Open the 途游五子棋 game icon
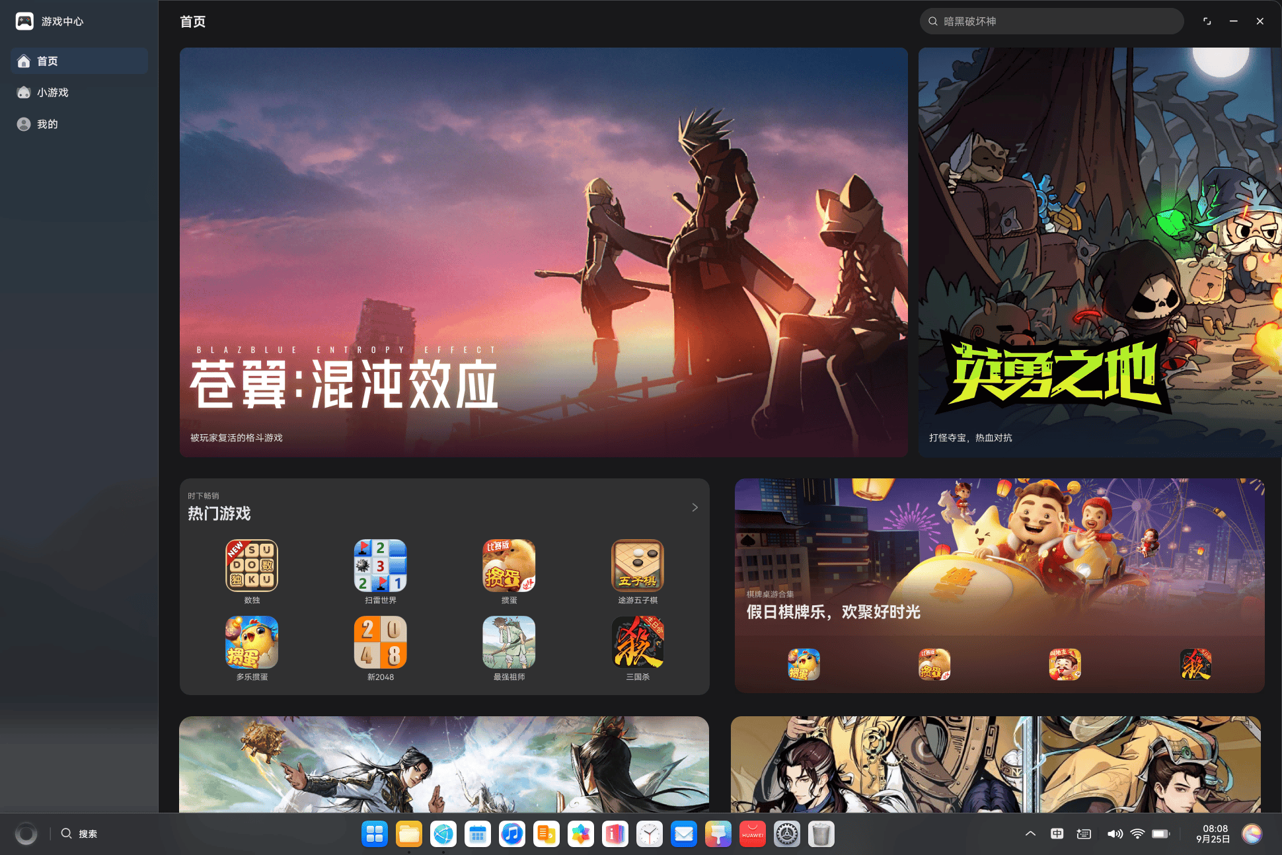Screen dimensions: 1282x855 tap(638, 565)
